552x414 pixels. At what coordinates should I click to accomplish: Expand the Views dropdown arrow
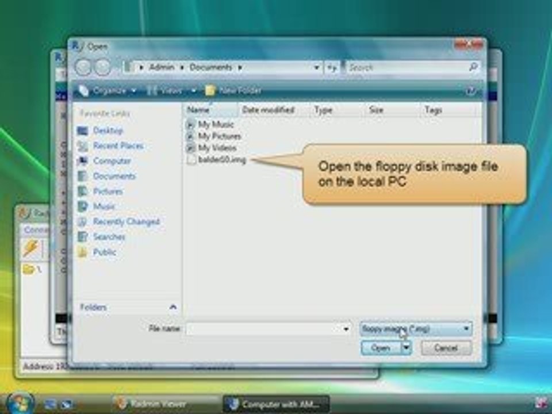tap(193, 91)
